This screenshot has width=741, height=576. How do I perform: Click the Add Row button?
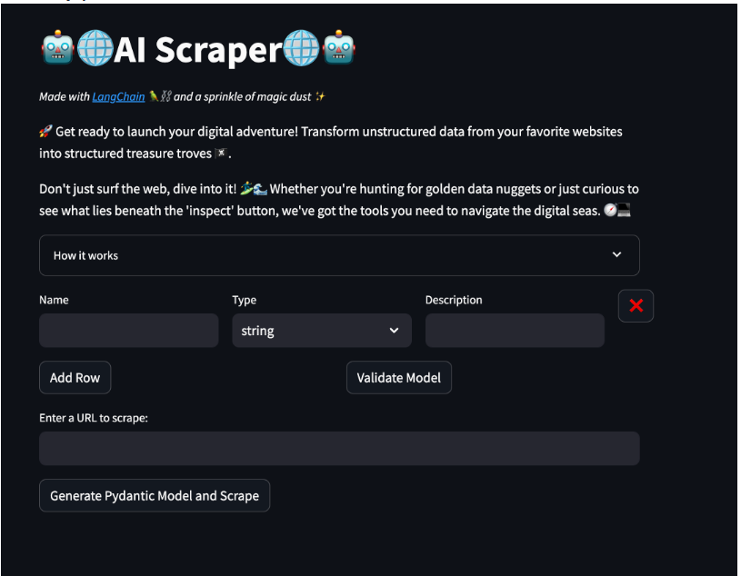pyautogui.click(x=75, y=378)
